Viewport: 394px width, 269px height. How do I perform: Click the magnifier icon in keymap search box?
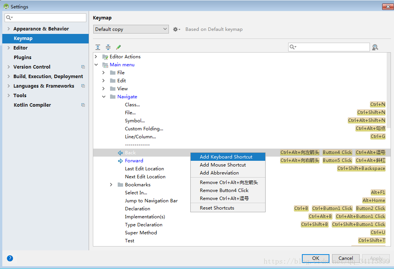point(293,47)
